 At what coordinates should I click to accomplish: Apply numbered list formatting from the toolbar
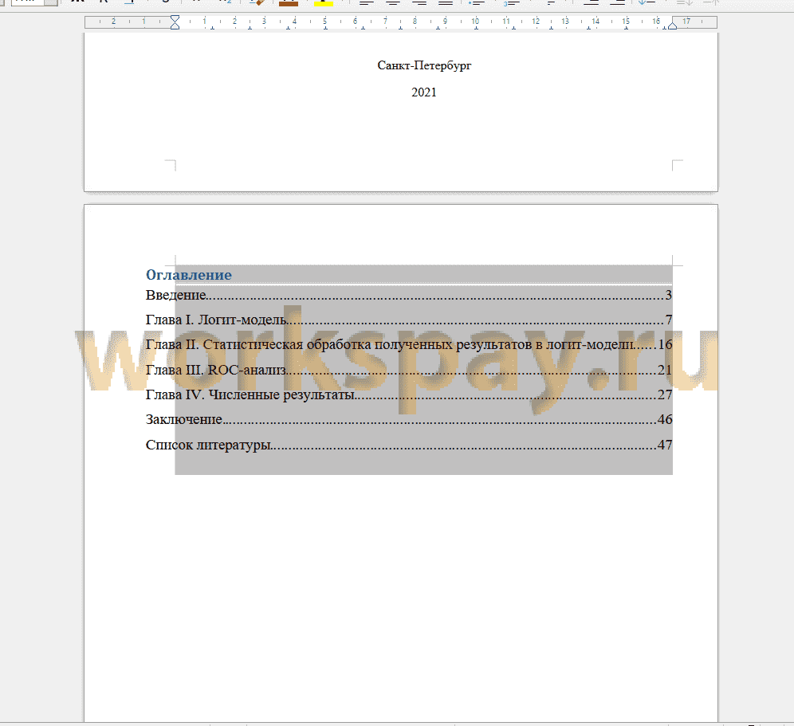[511, 2]
